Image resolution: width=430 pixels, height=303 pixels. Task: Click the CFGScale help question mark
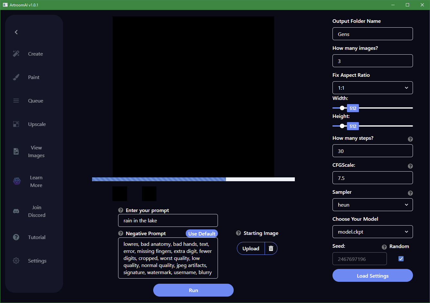[x=410, y=166]
